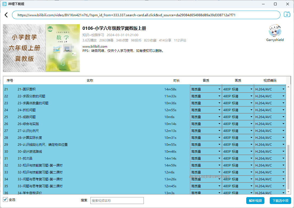
Task: Open the 画质 dropdown for 25-成数问题
Action: click(238, 117)
